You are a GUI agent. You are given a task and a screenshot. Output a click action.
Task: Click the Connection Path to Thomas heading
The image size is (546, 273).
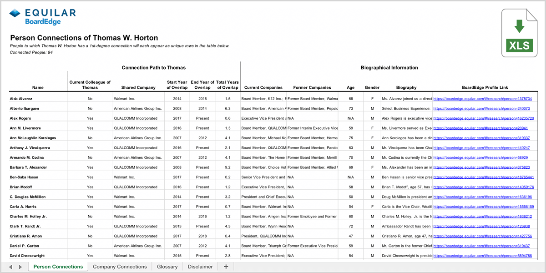154,68
